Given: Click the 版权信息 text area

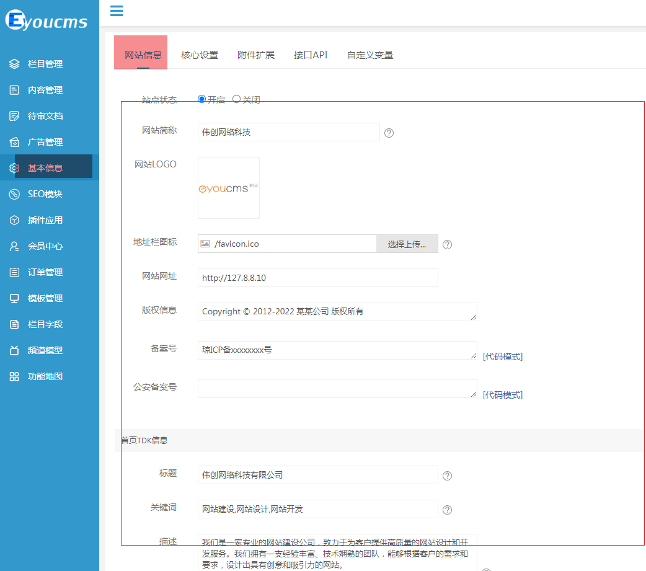Looking at the screenshot, I should [x=337, y=312].
